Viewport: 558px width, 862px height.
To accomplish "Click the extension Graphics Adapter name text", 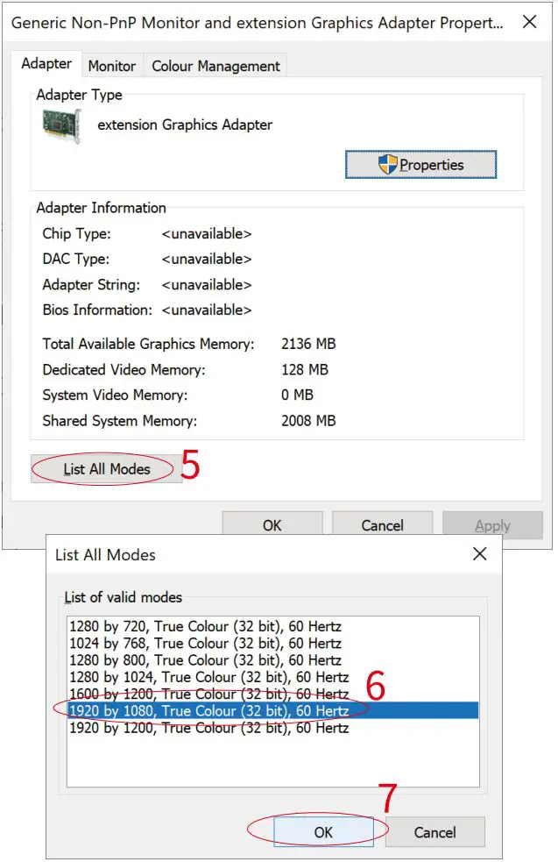I will pyautogui.click(x=185, y=125).
